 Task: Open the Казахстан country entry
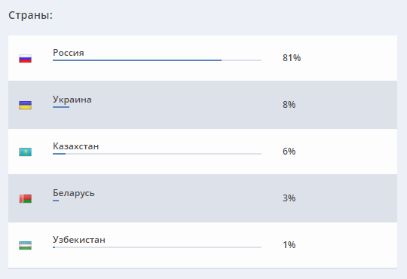pos(76,146)
